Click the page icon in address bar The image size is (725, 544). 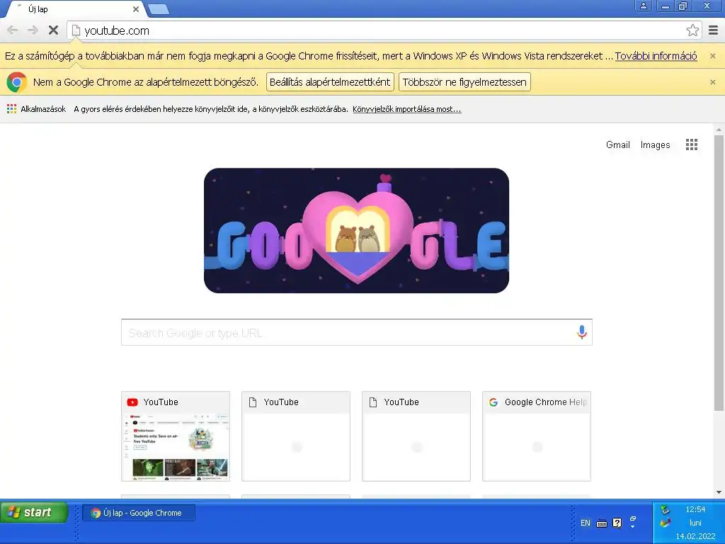coord(76,30)
